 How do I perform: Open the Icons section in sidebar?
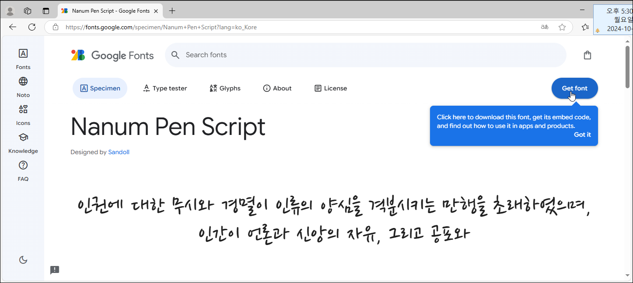(x=23, y=115)
